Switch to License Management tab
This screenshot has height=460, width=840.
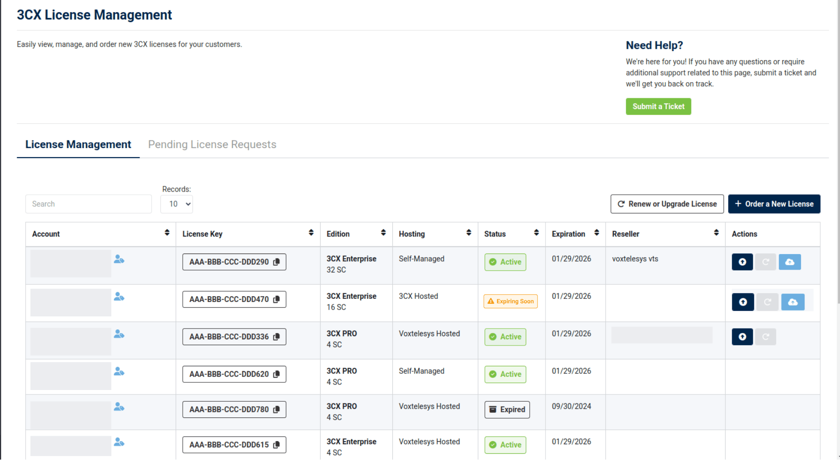pyautogui.click(x=78, y=145)
